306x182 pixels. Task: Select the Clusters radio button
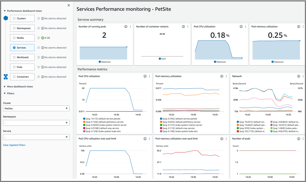point(14,18)
